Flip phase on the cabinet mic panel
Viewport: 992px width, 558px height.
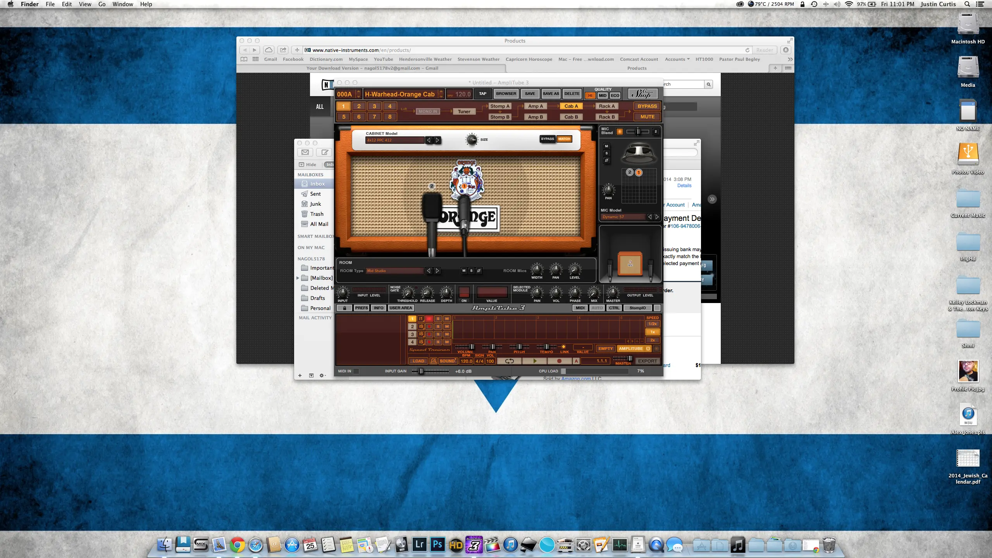click(x=606, y=160)
